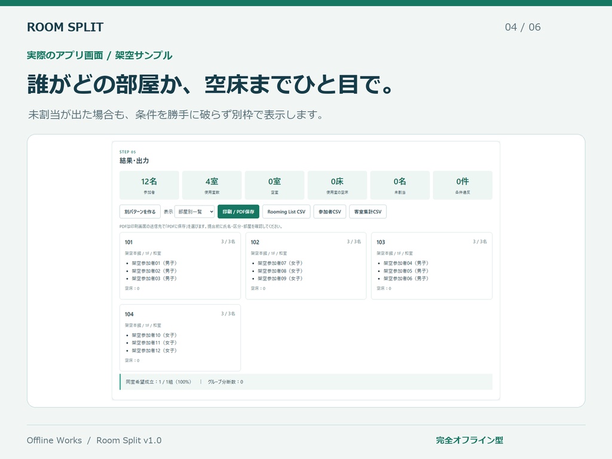Select participant 架空参加者01（男子）
This screenshot has width=612, height=459.
point(154,263)
